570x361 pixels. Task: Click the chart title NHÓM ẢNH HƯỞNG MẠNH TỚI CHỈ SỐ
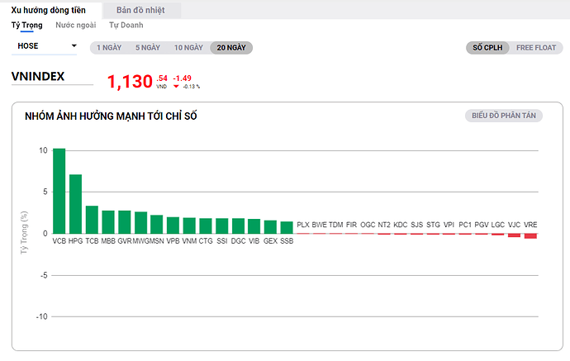(x=111, y=116)
